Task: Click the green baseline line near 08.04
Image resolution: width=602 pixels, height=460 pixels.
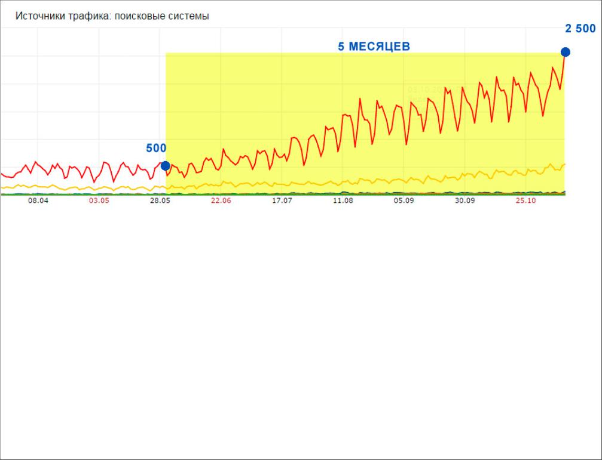Action: pos(38,195)
